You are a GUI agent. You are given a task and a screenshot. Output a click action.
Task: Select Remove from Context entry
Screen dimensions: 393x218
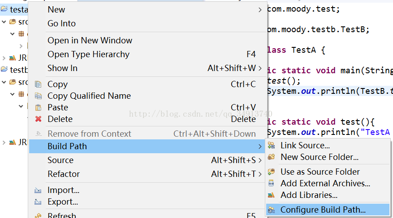click(x=147, y=134)
